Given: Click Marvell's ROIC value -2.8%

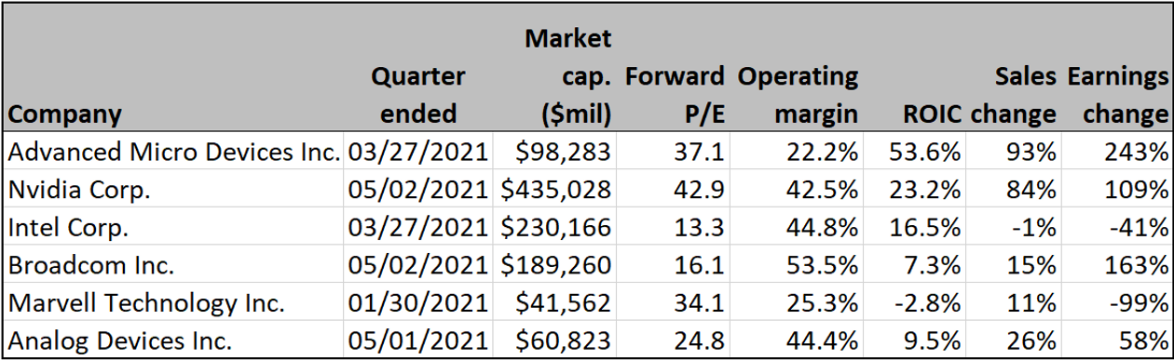Looking at the screenshot, I should pos(914,301).
